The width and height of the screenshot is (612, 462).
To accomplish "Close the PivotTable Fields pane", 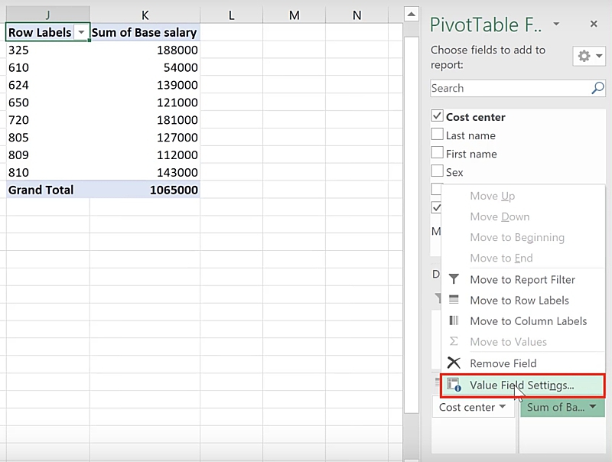I will 594,24.
